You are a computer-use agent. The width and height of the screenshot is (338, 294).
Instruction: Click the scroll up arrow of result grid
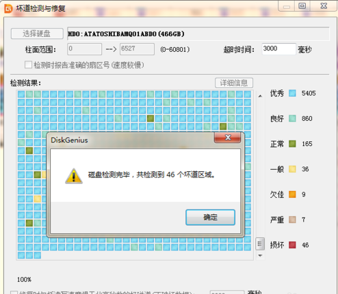click(260, 96)
